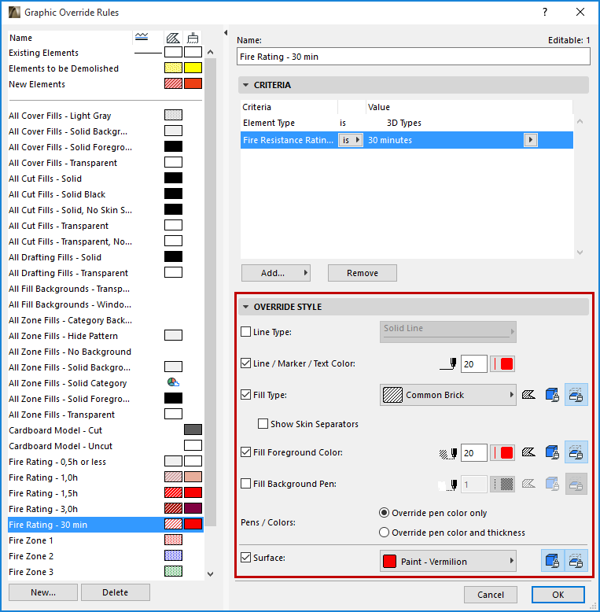This screenshot has width=600, height=612.
Task: Click the Fill Type cut fill icon
Action: pyautogui.click(x=528, y=395)
